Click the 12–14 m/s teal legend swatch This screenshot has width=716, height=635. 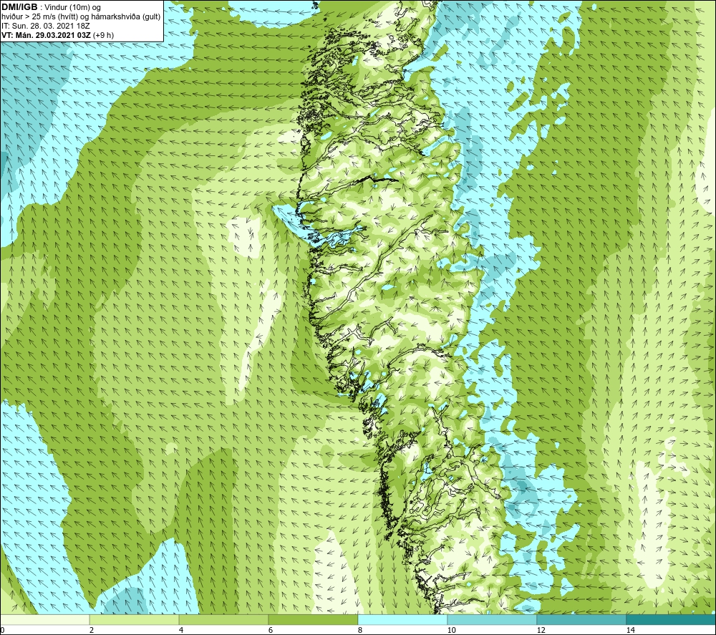(x=581, y=620)
